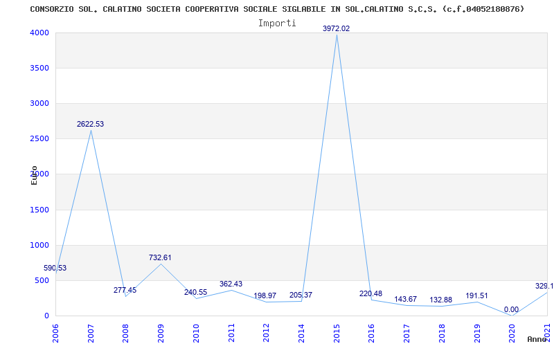554x346 pixels.
Task: Select the y-axis tick 1000
Action: [x=39, y=246]
